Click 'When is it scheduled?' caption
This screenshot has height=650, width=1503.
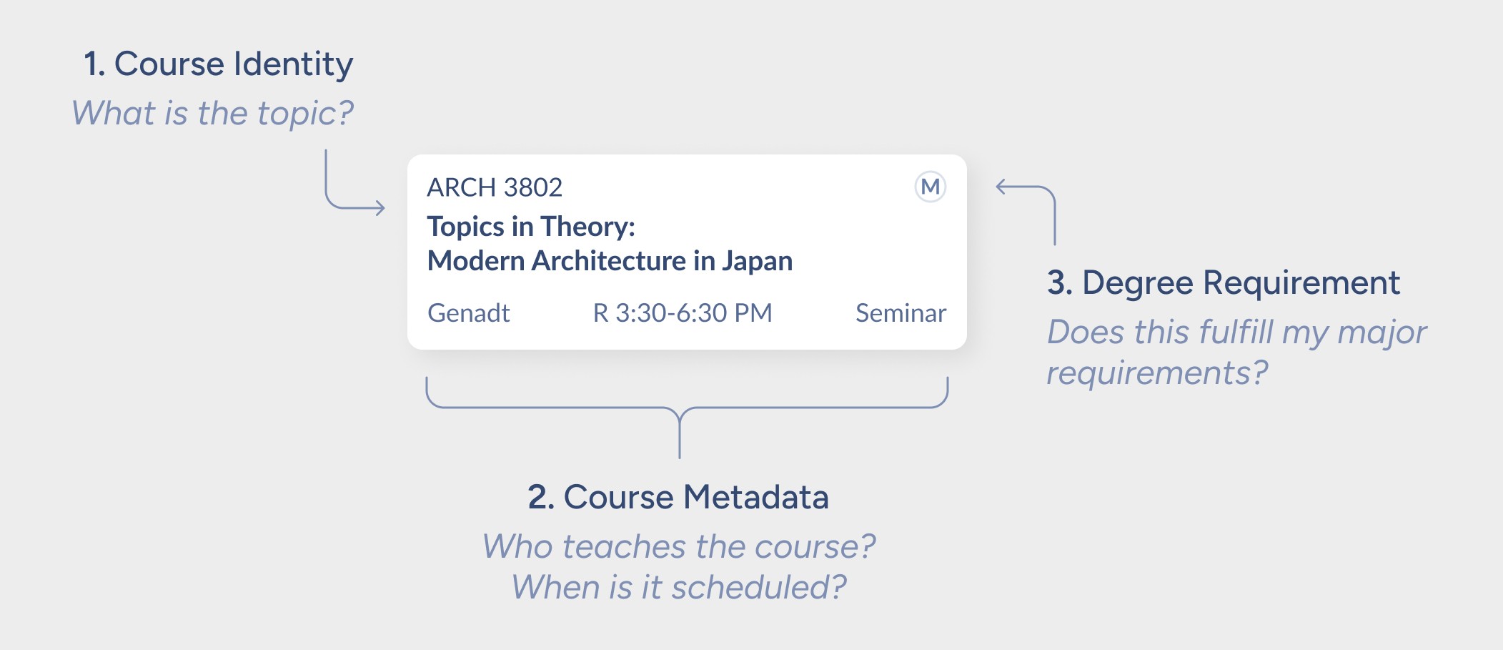(x=679, y=588)
